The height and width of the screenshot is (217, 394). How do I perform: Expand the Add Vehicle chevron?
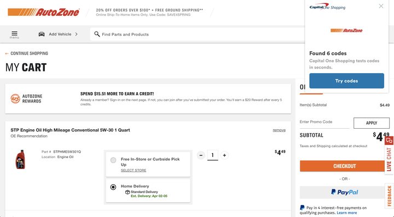77,34
